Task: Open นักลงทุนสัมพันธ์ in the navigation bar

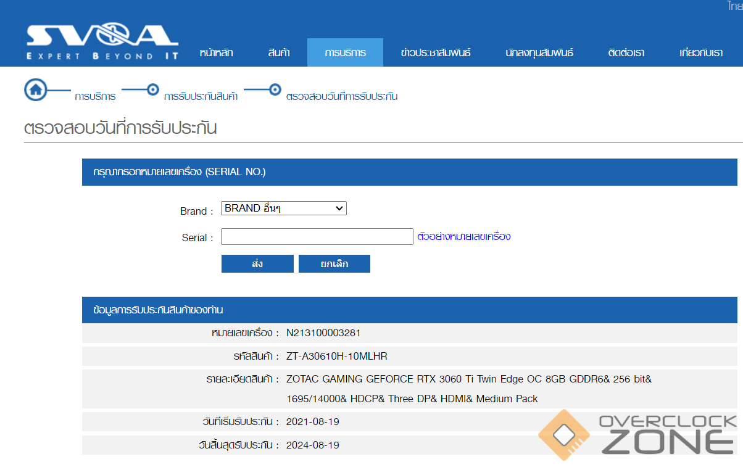Action: tap(539, 52)
